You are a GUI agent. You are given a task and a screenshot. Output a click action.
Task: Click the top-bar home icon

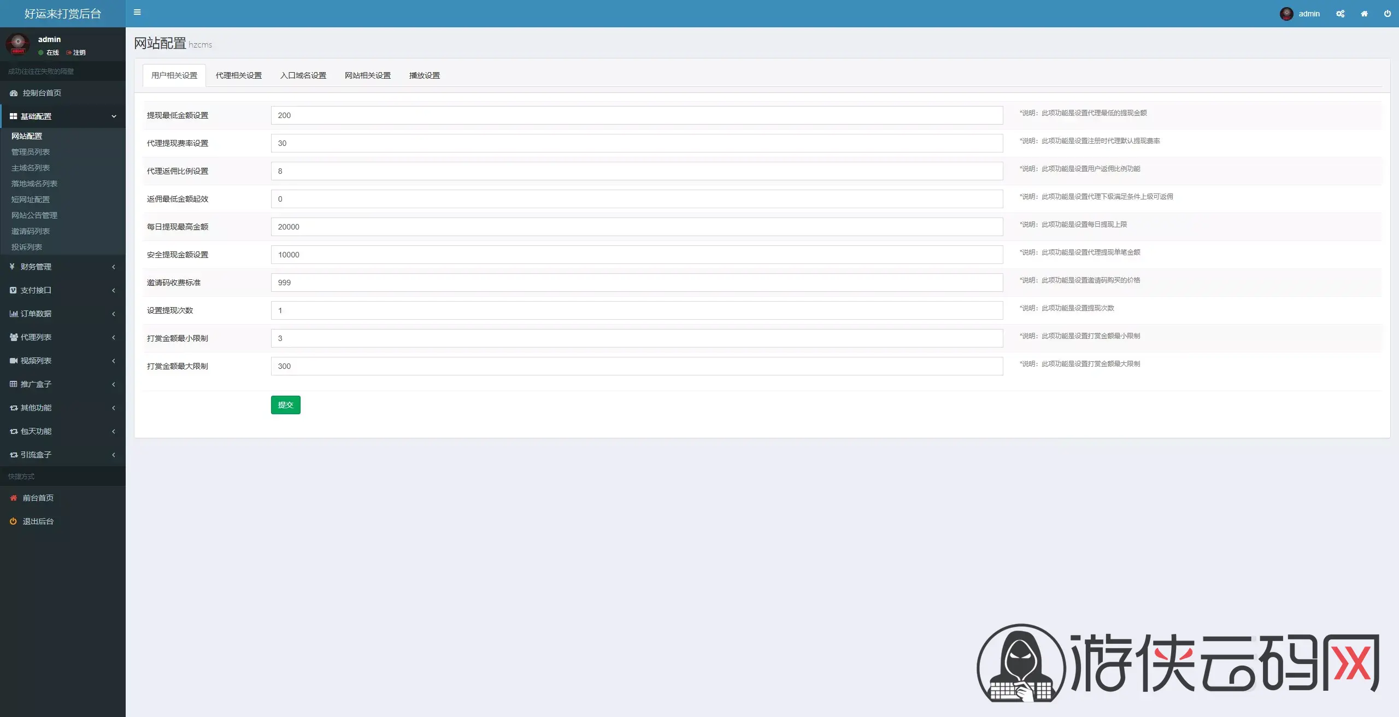(1364, 14)
